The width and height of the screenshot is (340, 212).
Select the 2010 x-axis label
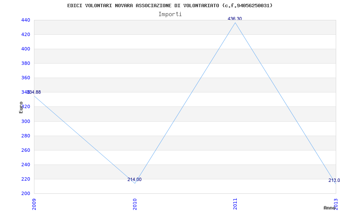(135, 204)
